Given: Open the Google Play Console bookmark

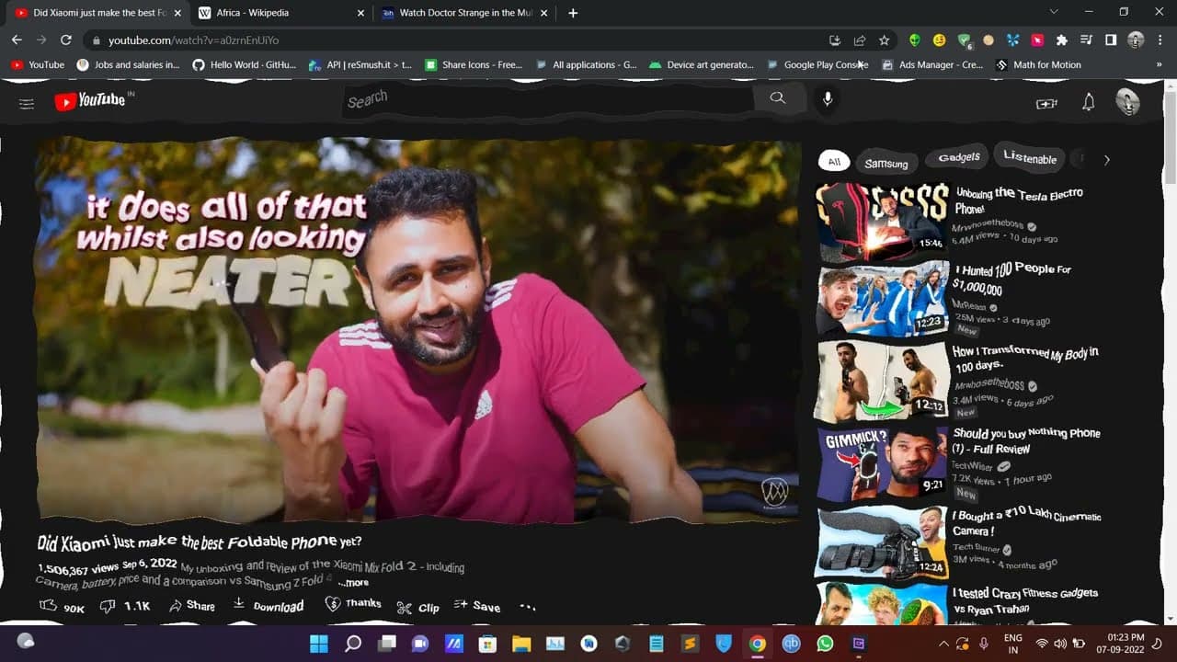Looking at the screenshot, I should point(817,64).
